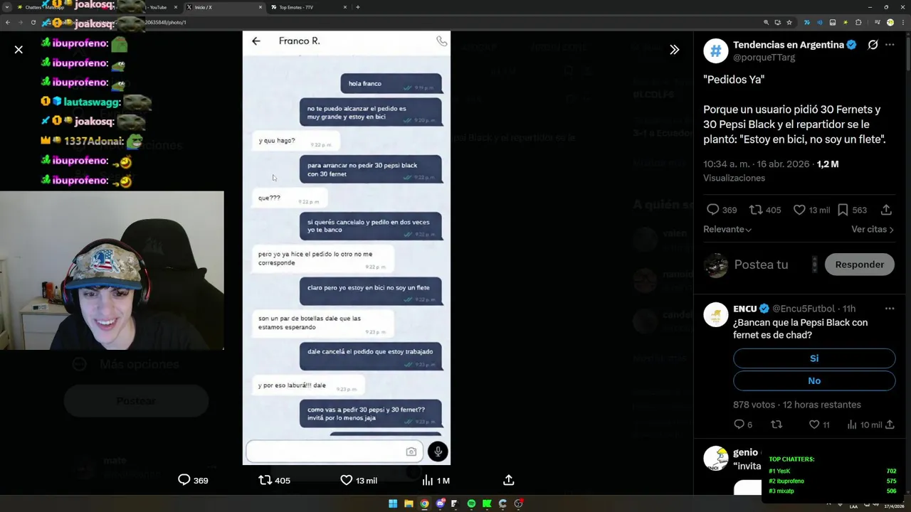The width and height of the screenshot is (911, 512).
Task: Expand the Relevante sorting dropdown
Action: 727,230
